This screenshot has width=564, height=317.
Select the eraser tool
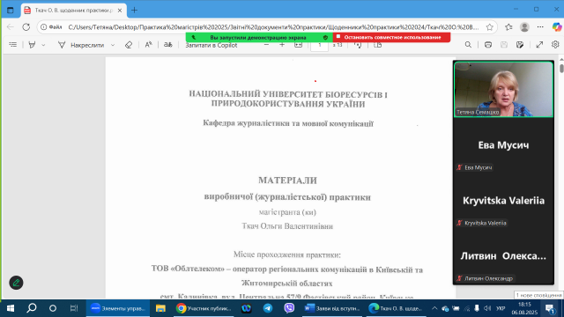[x=129, y=45]
